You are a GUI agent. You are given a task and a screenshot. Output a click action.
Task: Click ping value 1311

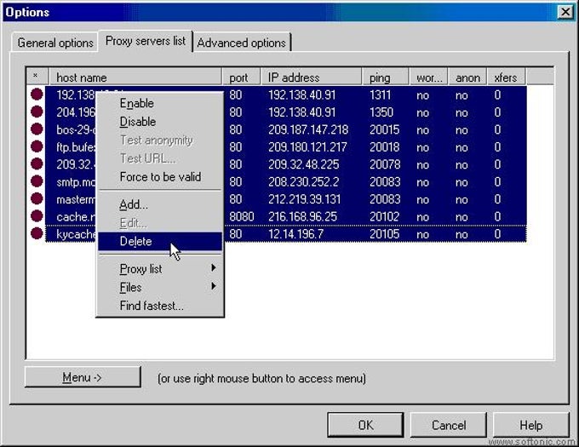tap(380, 95)
